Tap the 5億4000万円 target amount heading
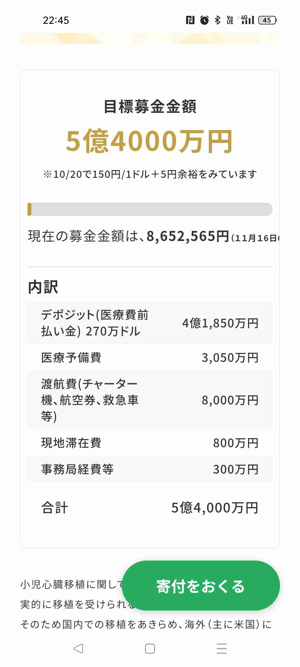The height and width of the screenshot is (667, 300). 149,141
